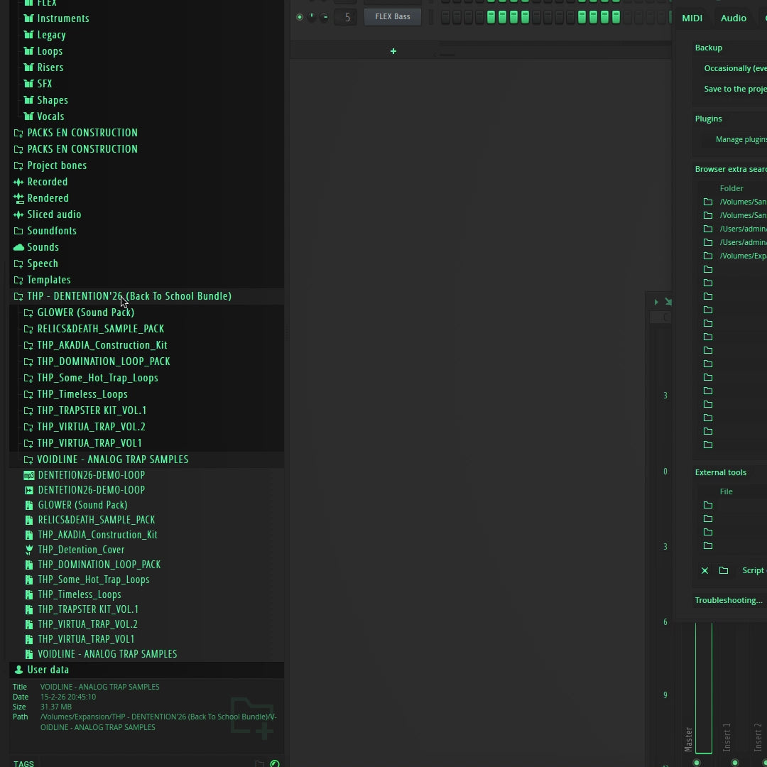Screen dimensions: 767x767
Task: Click the diagonal arrow icon atop the mixer
Action: [x=668, y=302]
